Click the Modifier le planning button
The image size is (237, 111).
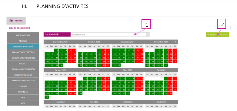[x=218, y=35]
